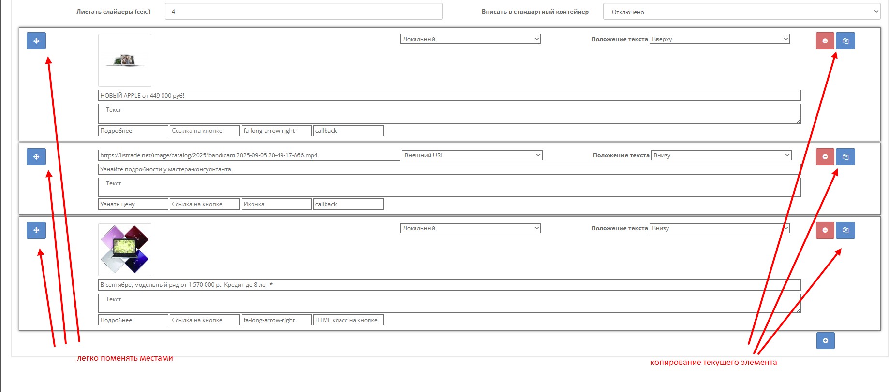
Task: Delete the second slide with the mp4 URL
Action: point(825,157)
